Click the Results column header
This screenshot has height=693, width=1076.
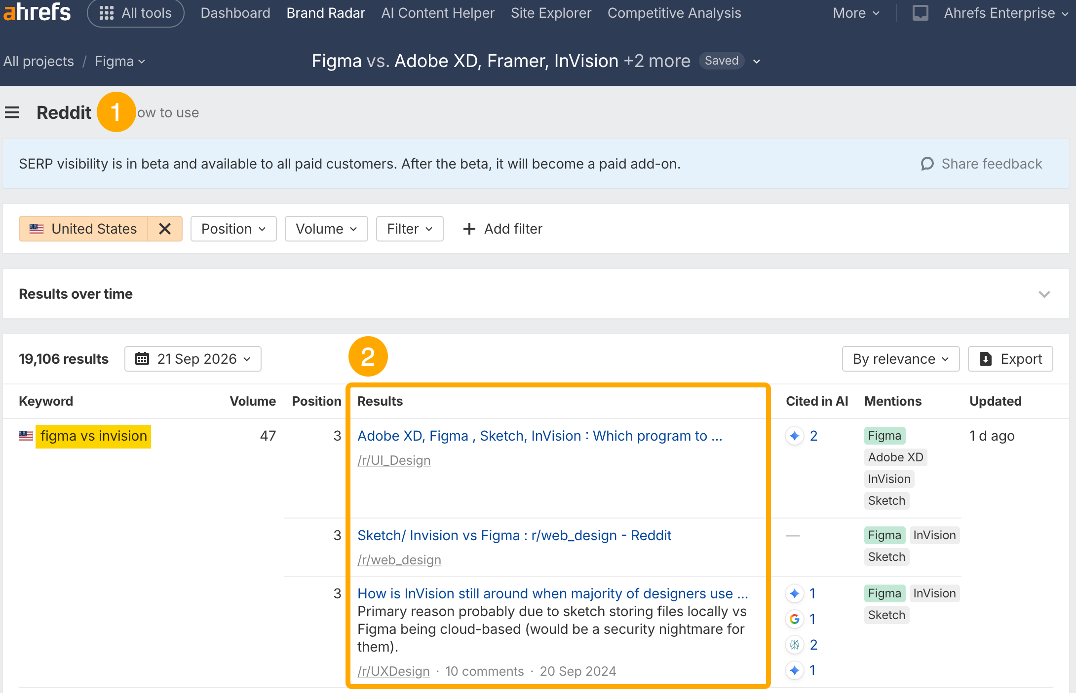coord(380,401)
